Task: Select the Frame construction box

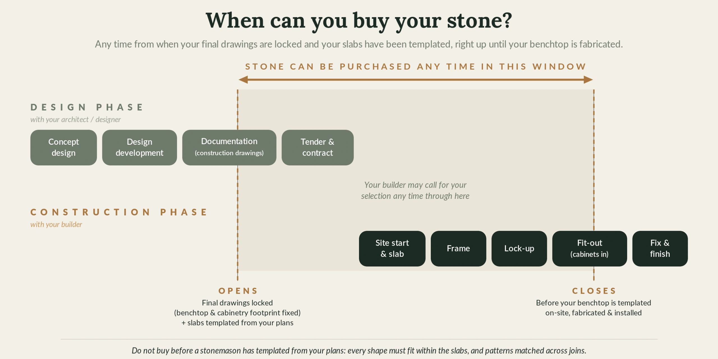Action: click(458, 248)
